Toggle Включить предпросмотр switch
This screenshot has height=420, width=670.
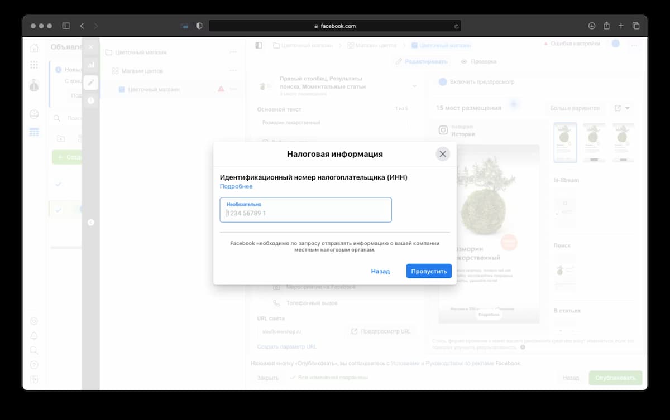(443, 82)
